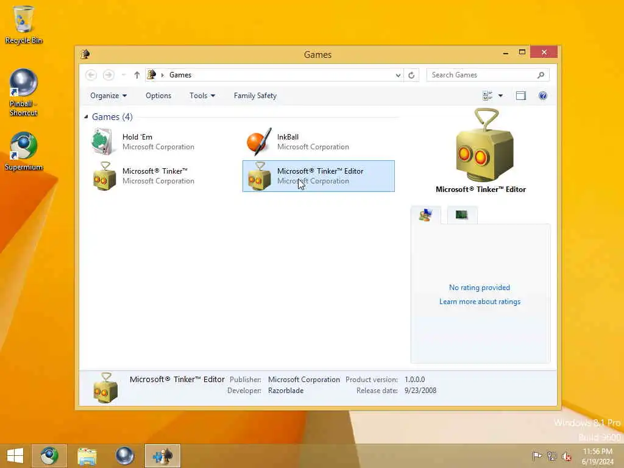
Task: Open the Help button
Action: tap(543, 96)
